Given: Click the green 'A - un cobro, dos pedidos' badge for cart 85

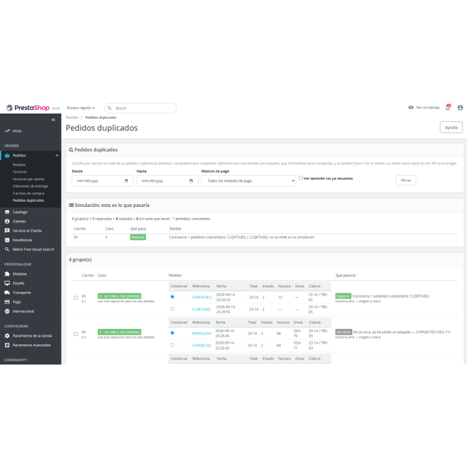Looking at the screenshot, I should (119, 296).
